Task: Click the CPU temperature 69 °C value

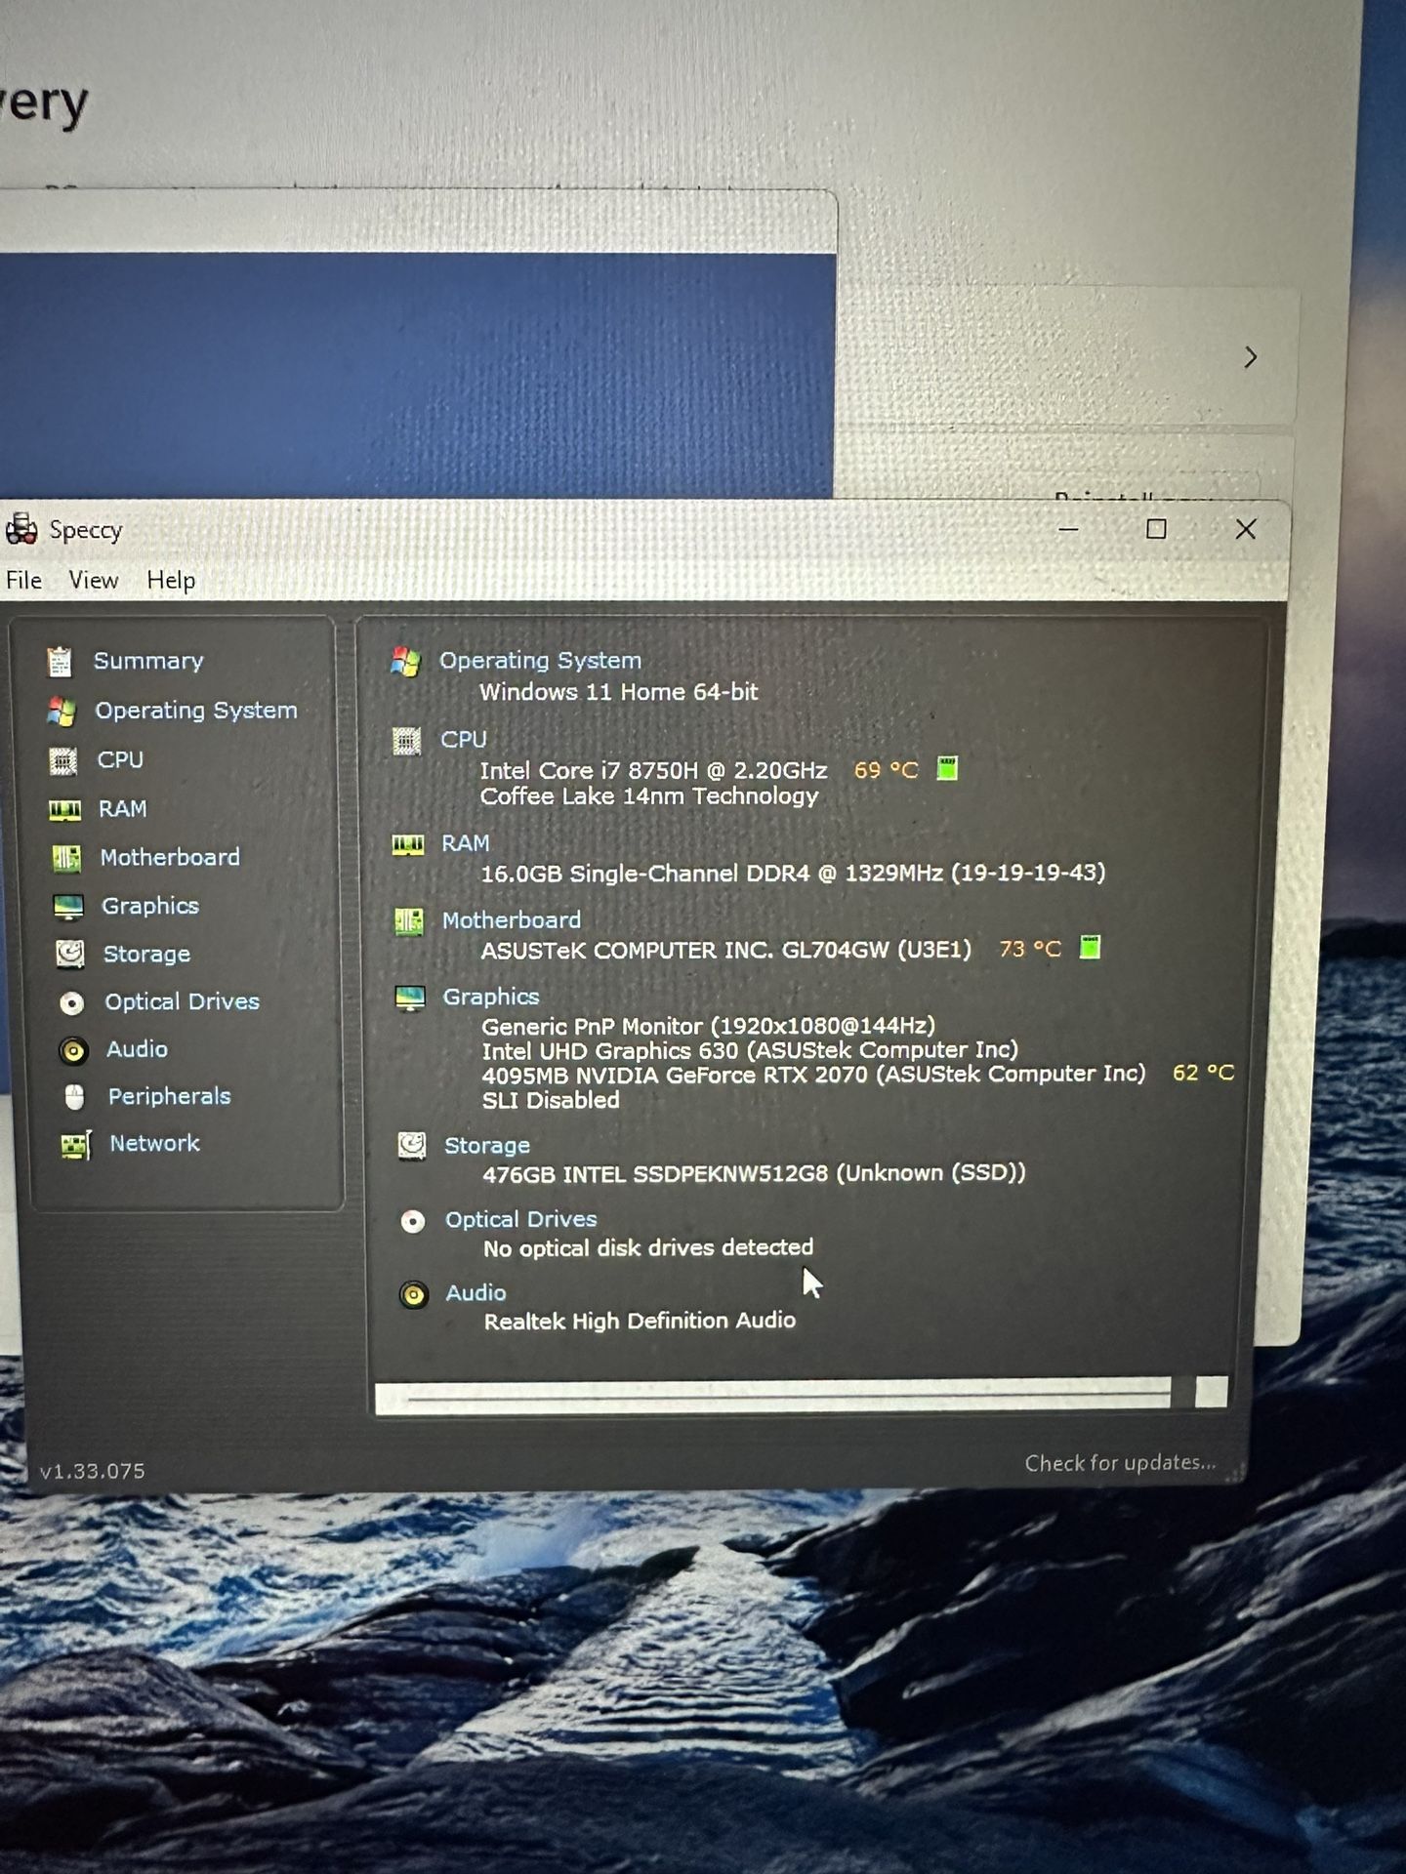Action: [x=886, y=770]
